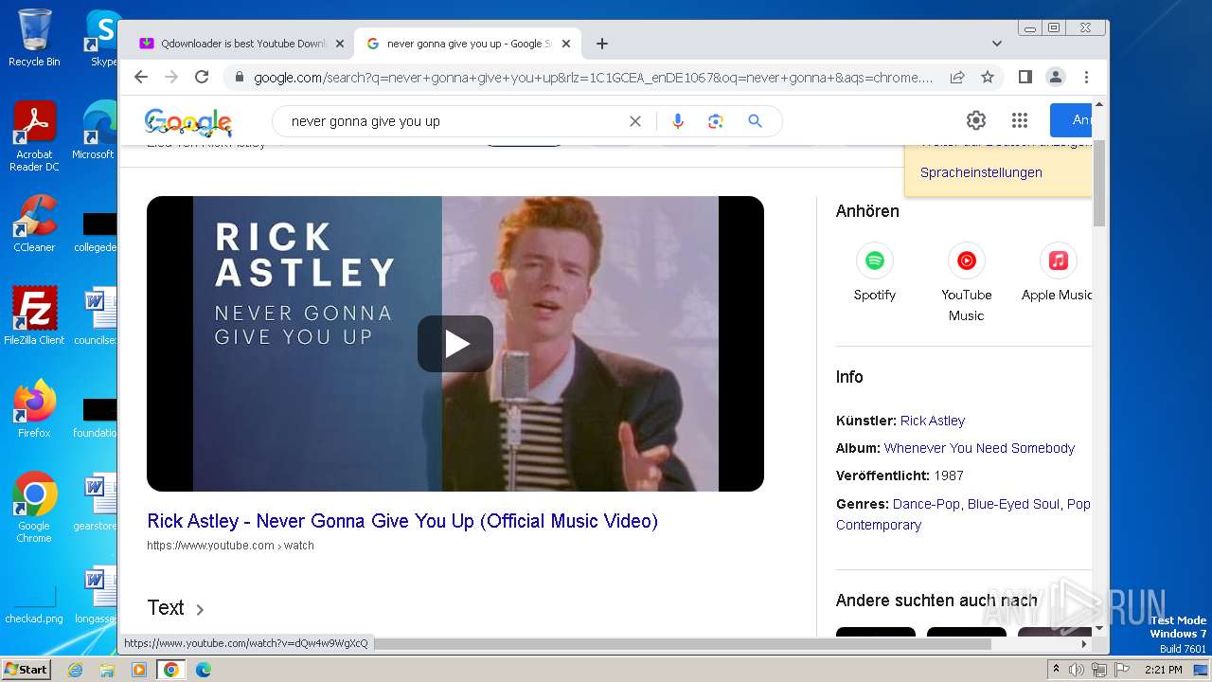The width and height of the screenshot is (1212, 682).
Task: Open Windows Media Player from taskbar
Action: 139,670
